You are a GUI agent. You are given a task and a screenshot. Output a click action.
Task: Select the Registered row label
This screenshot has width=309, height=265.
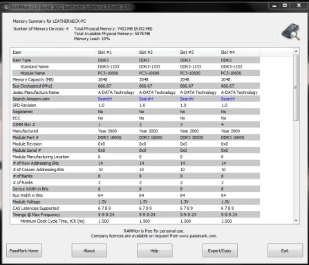(x=23, y=112)
